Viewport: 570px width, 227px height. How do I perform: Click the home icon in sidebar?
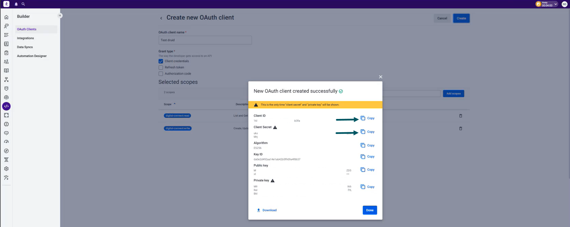click(6, 17)
